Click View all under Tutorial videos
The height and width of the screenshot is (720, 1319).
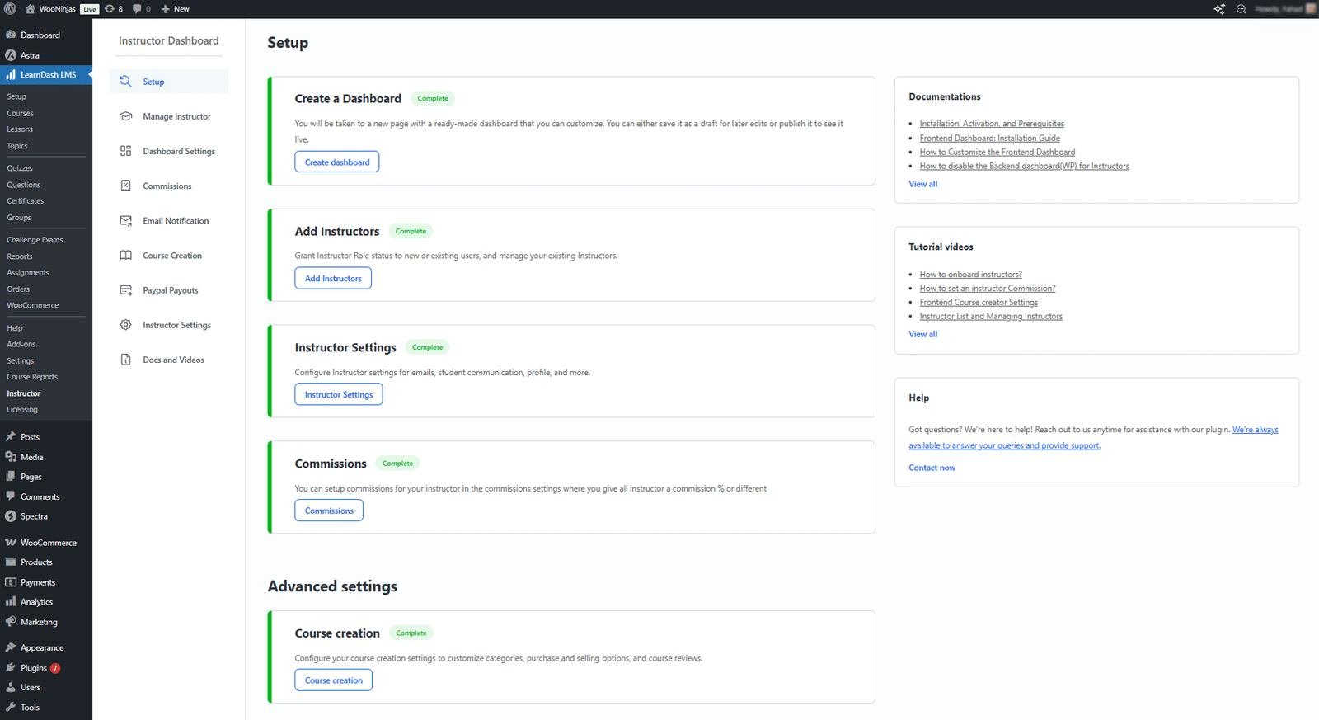pyautogui.click(x=923, y=334)
